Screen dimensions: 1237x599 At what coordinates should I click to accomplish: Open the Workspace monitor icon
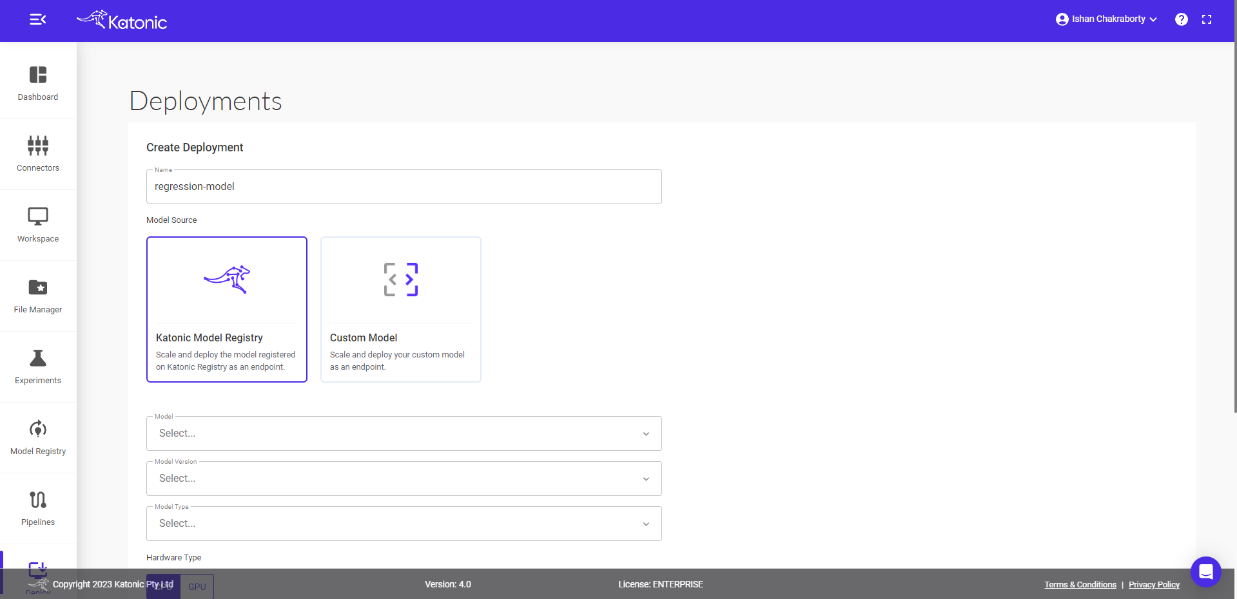[38, 216]
